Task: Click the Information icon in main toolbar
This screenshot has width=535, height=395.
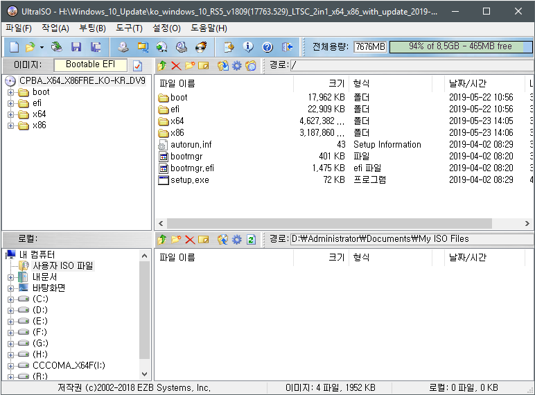Action: tap(248, 46)
